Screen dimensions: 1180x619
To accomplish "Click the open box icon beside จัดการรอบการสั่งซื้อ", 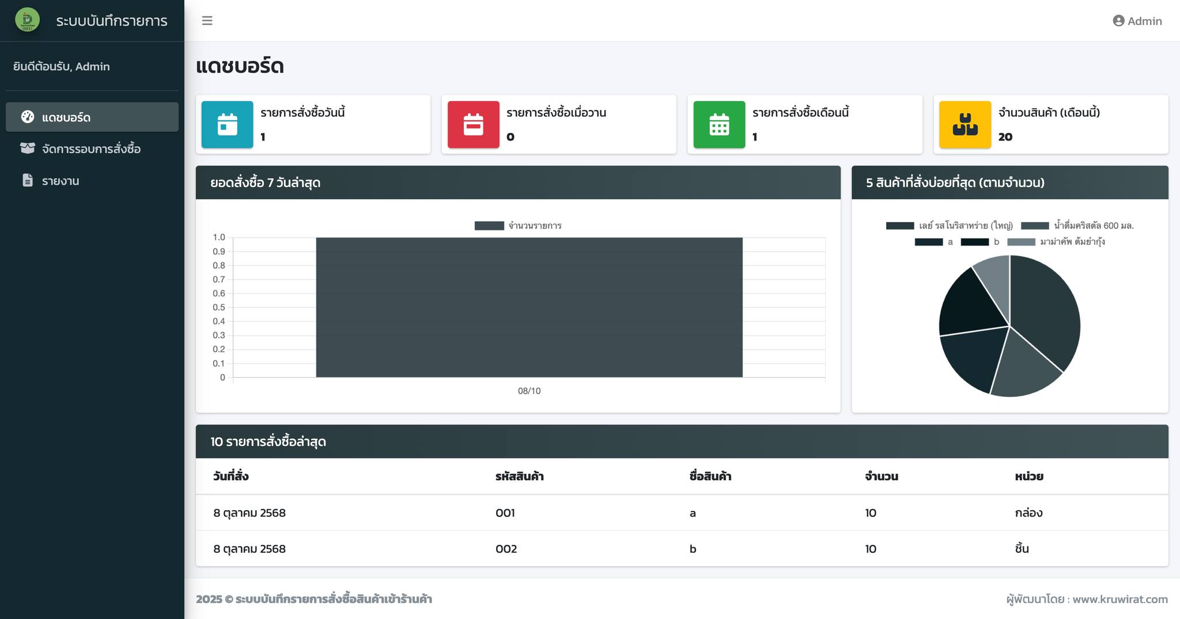I will [x=27, y=148].
